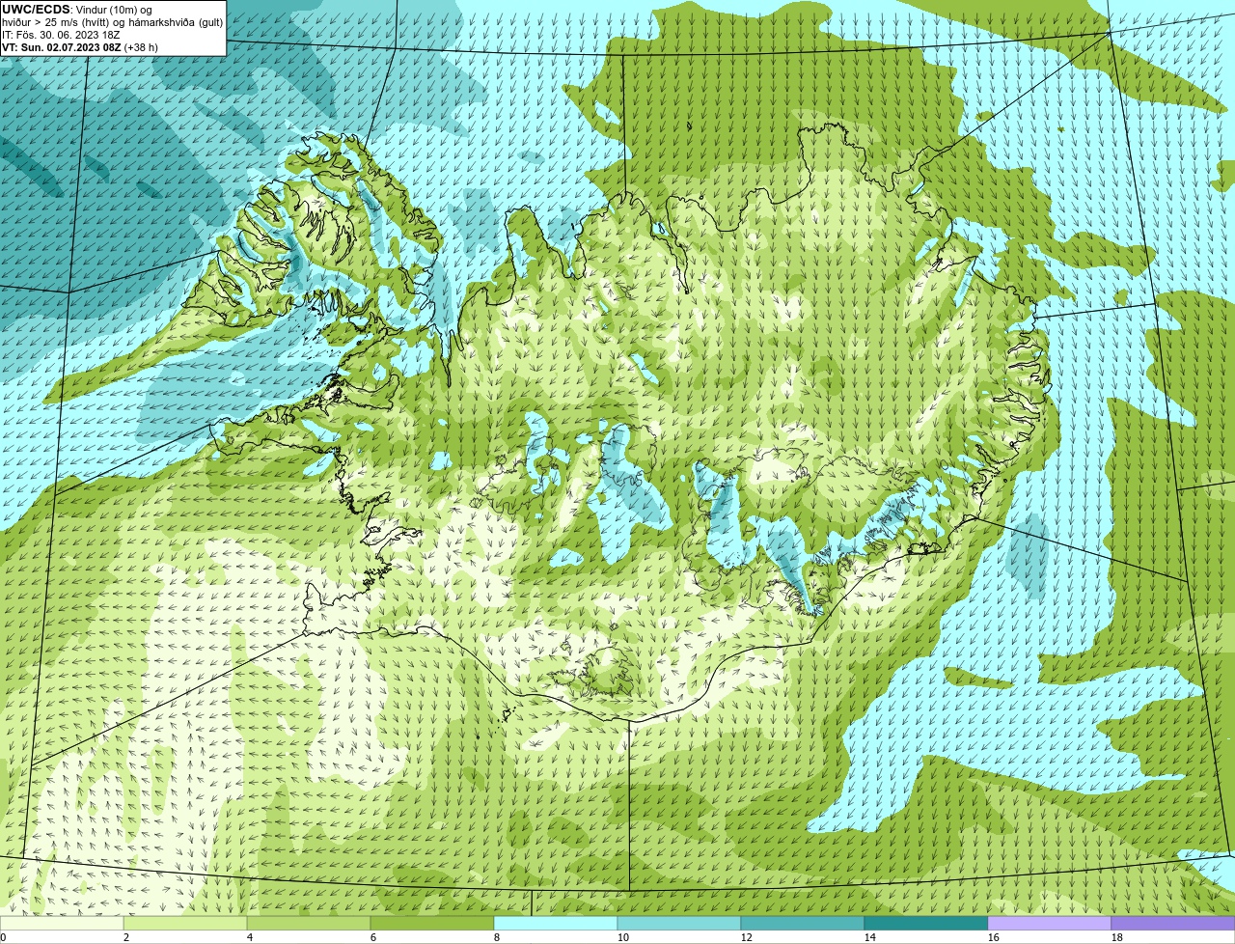1235x944 pixels.
Task: Click the legend scale label '0'
Action: coord(4,937)
